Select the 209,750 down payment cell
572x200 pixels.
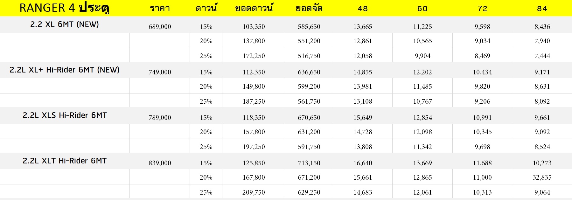(254, 192)
